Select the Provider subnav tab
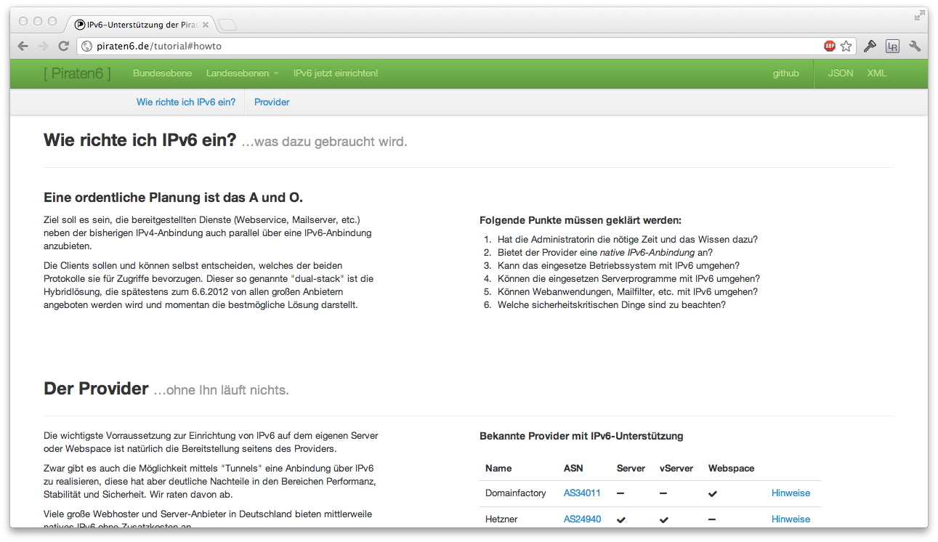The width and height of the screenshot is (938, 542). [272, 102]
